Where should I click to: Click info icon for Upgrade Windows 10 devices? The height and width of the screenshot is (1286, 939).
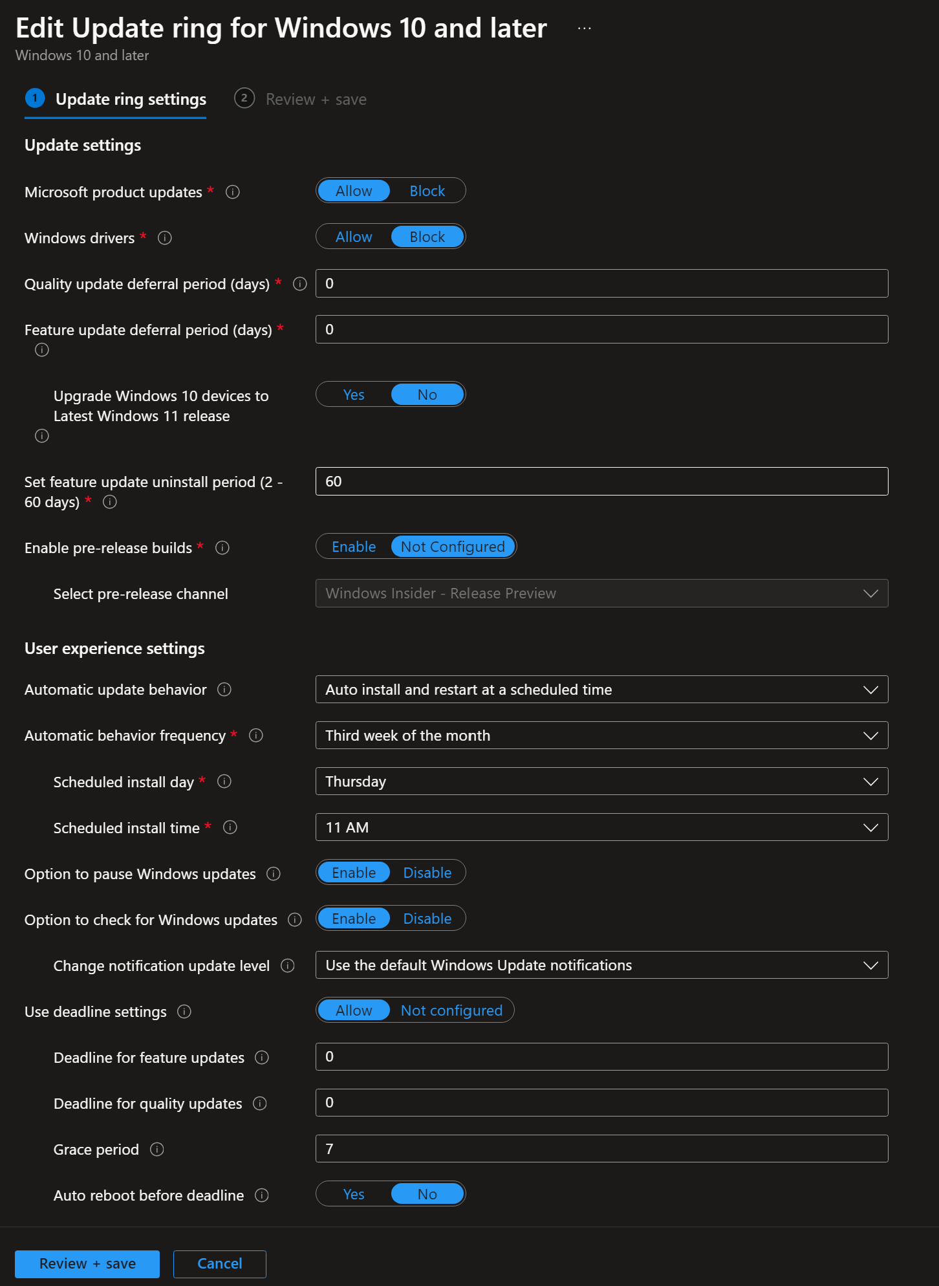(x=42, y=436)
